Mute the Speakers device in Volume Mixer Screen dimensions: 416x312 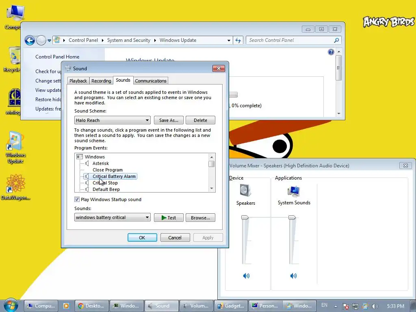coord(246,276)
